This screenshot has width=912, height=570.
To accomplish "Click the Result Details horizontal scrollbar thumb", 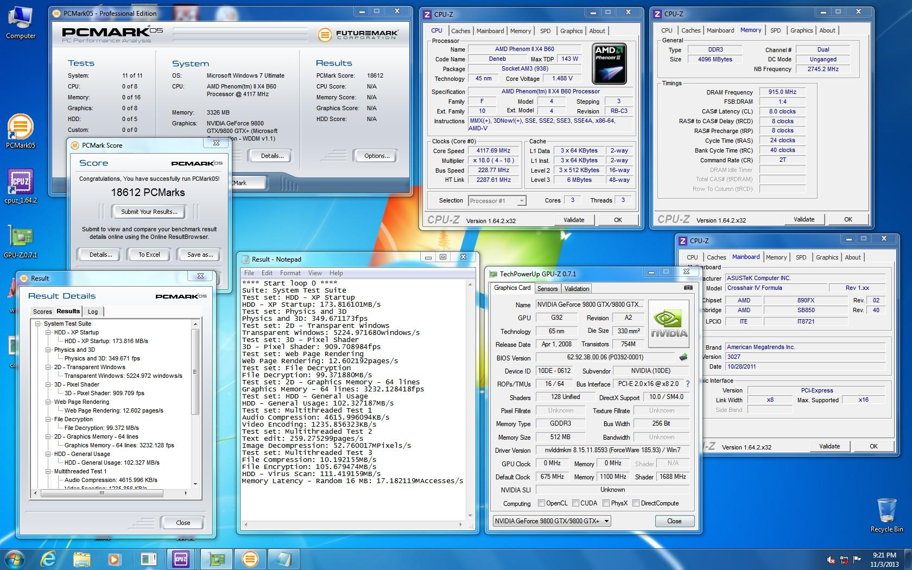I will (x=102, y=493).
